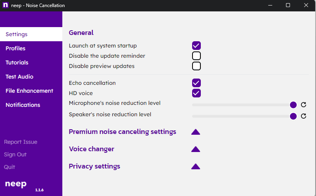Toggle Echo cancellation checkbox
This screenshot has width=316, height=196.
pyautogui.click(x=196, y=83)
